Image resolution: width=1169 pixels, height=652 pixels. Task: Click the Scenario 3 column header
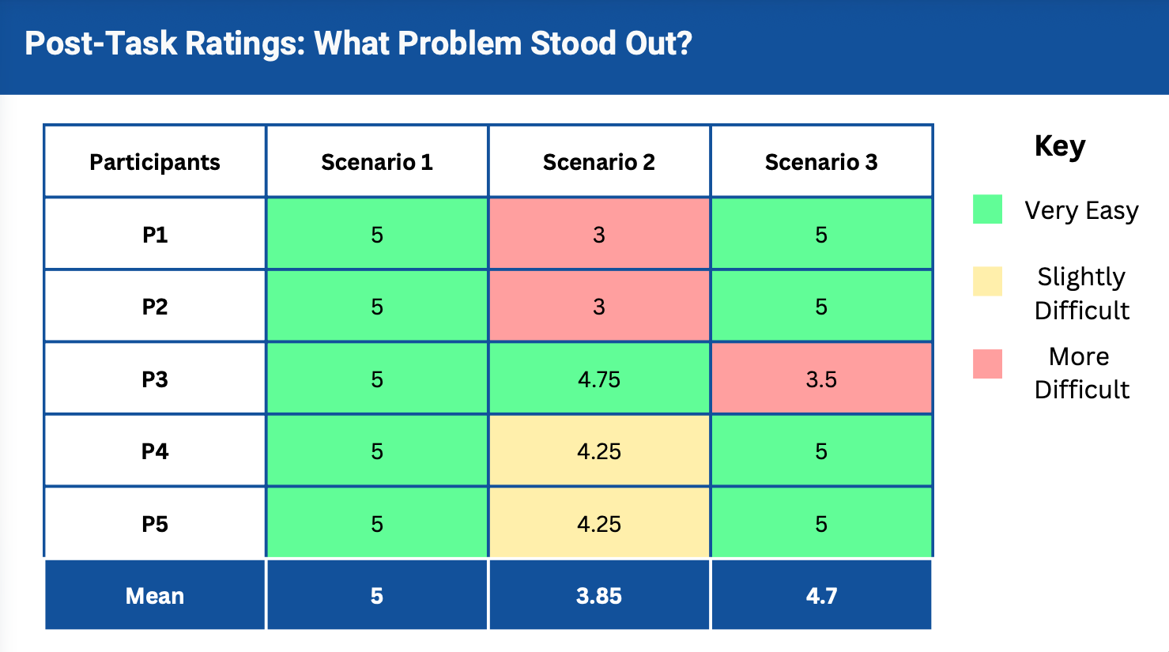821,162
